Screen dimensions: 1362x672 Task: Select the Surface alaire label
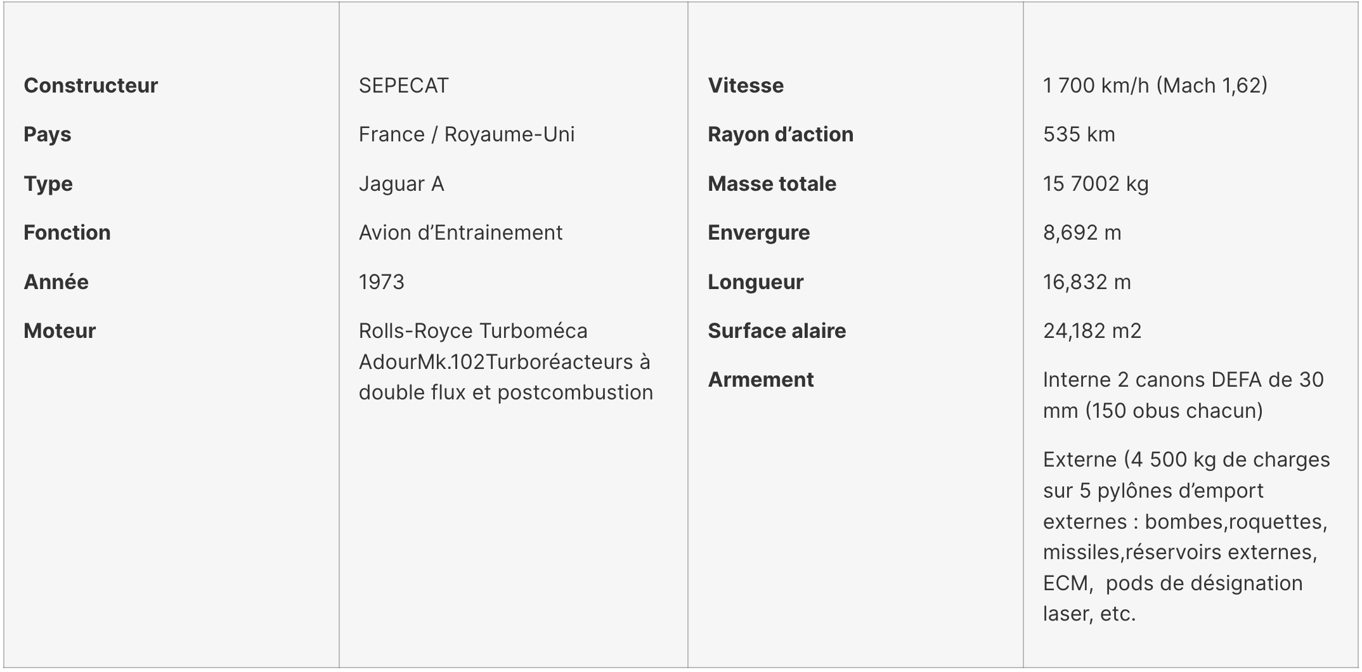(777, 331)
